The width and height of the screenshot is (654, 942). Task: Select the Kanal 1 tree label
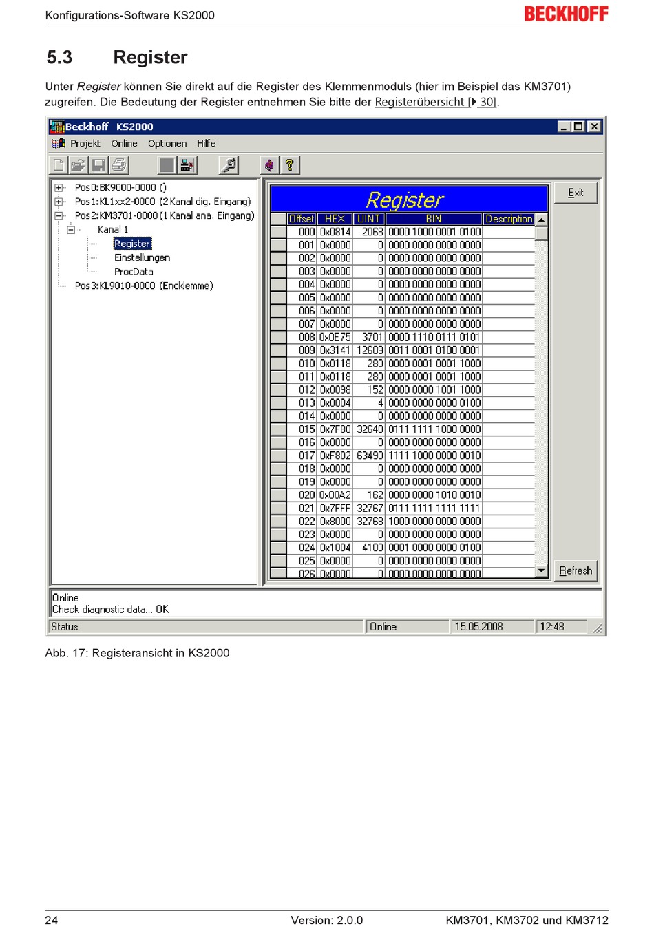pyautogui.click(x=113, y=230)
